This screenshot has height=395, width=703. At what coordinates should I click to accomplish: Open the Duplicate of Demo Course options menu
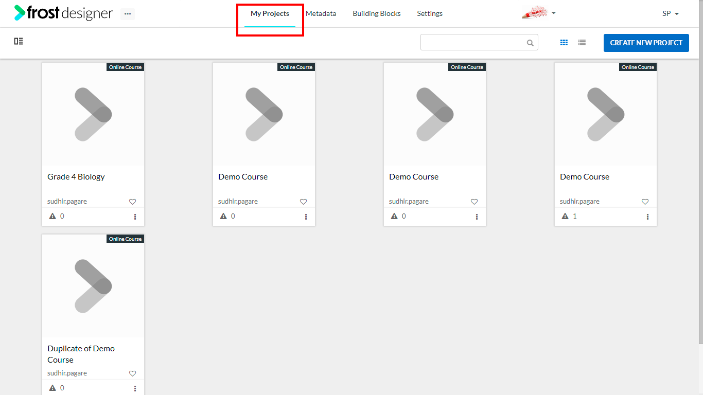(135, 388)
